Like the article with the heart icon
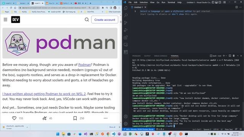The image size is (244, 137). click(14, 118)
